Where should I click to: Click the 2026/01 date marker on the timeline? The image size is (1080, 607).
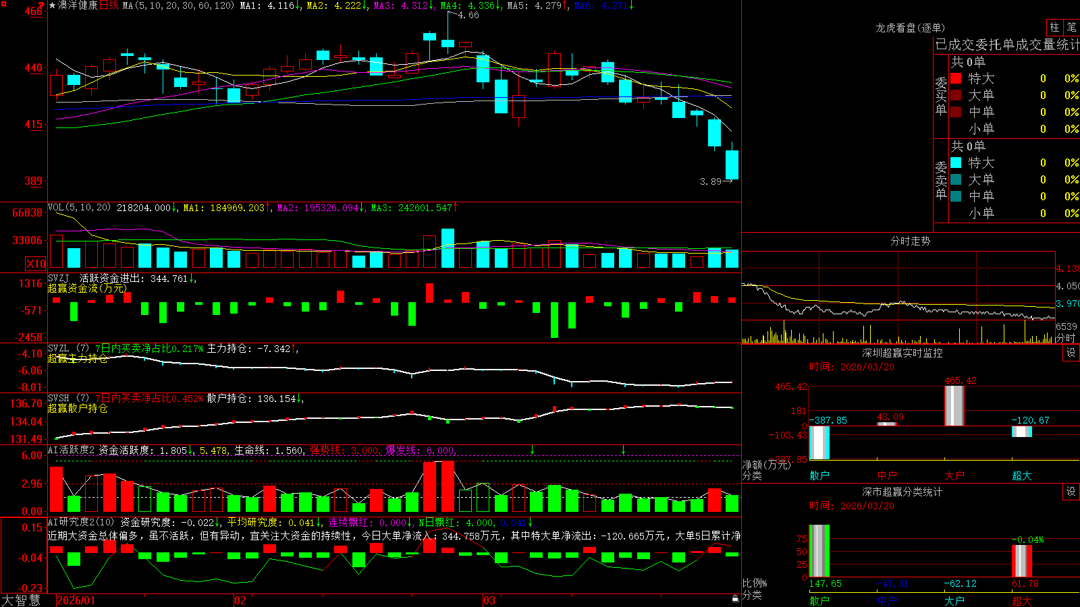pos(76,600)
